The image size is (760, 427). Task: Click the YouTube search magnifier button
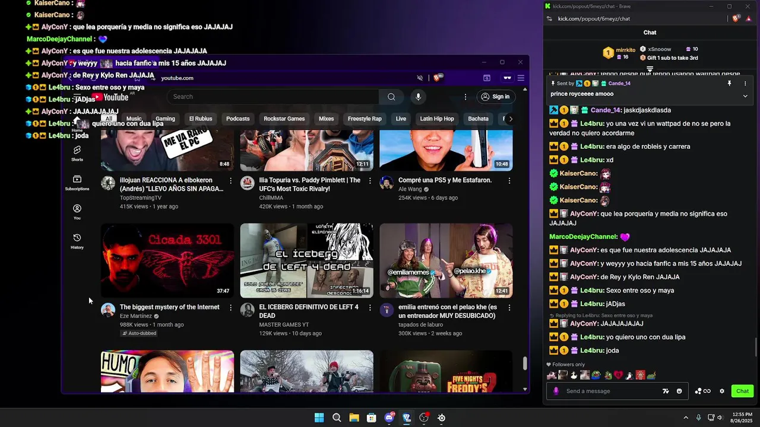click(x=391, y=97)
